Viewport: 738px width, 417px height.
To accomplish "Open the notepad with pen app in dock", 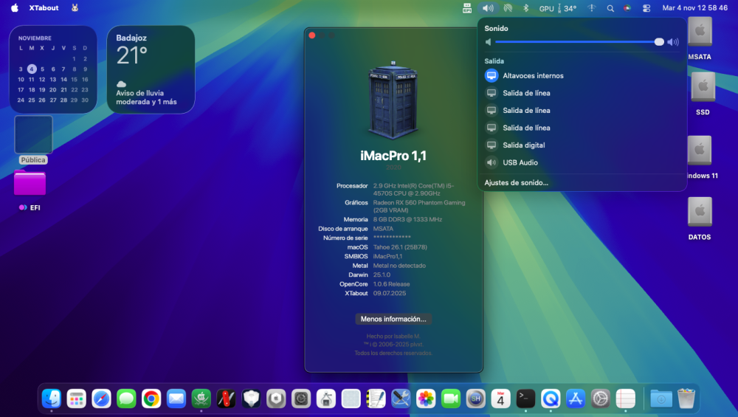I will 376,399.
